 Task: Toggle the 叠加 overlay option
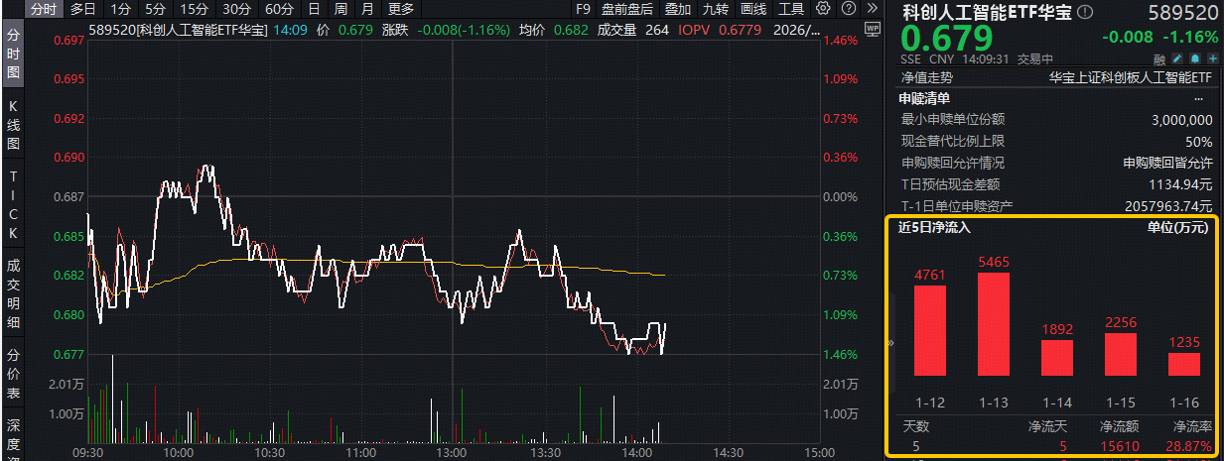pos(678,9)
